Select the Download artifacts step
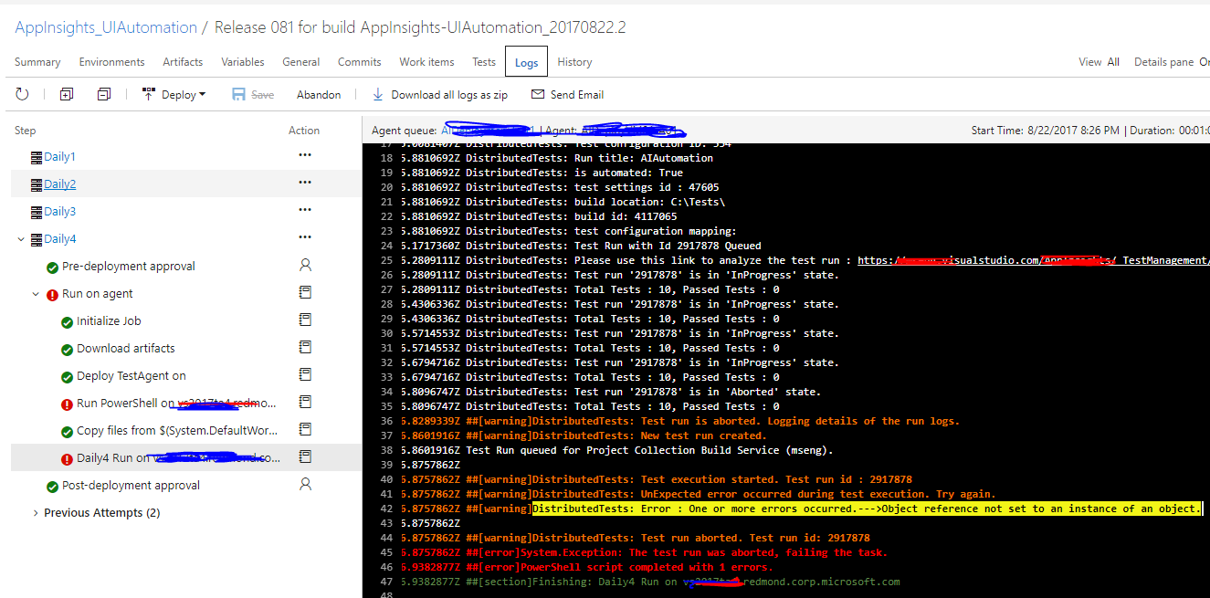Image resolution: width=1210 pixels, height=598 pixels. pyautogui.click(x=126, y=349)
